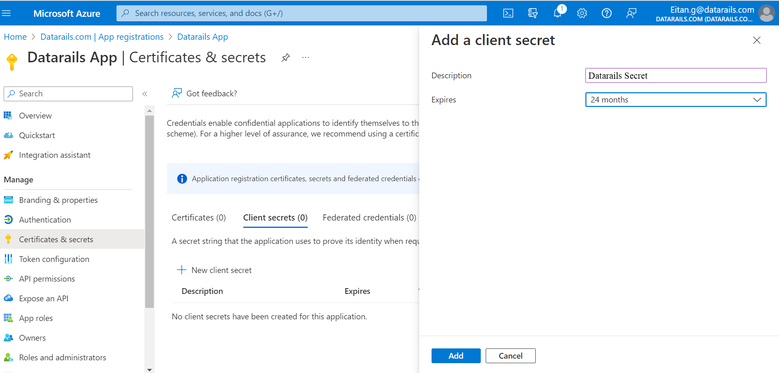This screenshot has width=779, height=373.
Task: Expand the Expires 24 months dropdown
Action: [676, 100]
